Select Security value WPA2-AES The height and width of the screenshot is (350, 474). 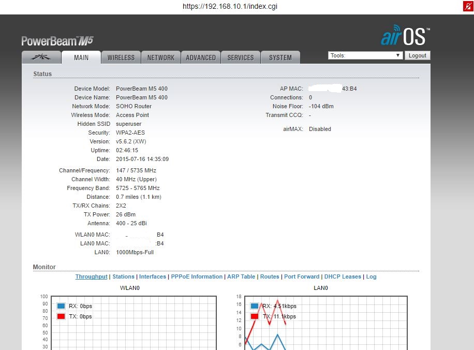coord(130,133)
